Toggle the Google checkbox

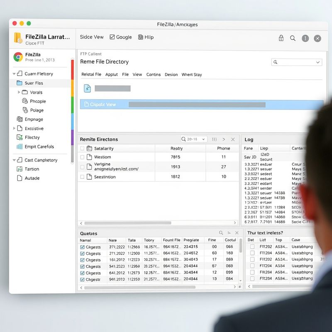click(x=112, y=37)
